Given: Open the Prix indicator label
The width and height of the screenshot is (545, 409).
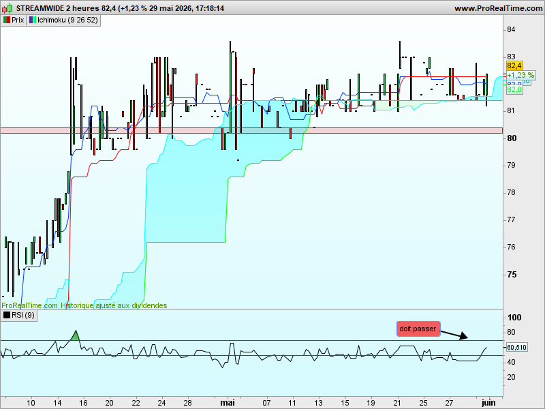Looking at the screenshot, I should click(x=14, y=20).
